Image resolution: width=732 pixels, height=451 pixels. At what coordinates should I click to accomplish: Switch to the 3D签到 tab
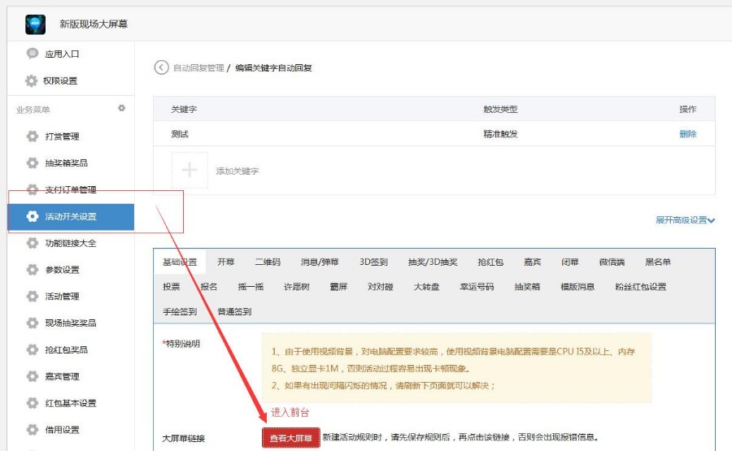[x=373, y=262]
